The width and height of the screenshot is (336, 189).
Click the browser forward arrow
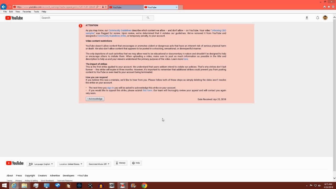pos(10,7)
